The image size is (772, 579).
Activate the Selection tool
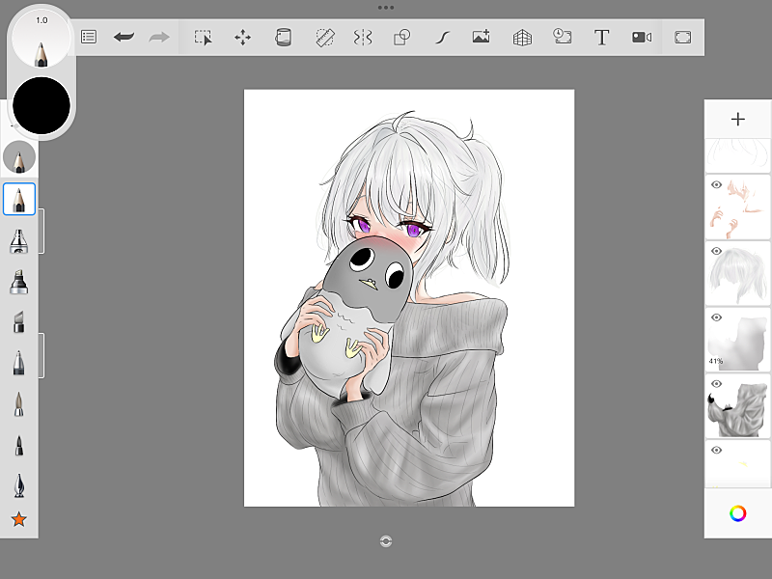tap(203, 38)
